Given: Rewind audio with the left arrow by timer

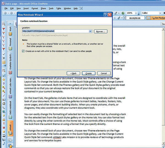Looking at the screenshot, I should coord(124,18).
